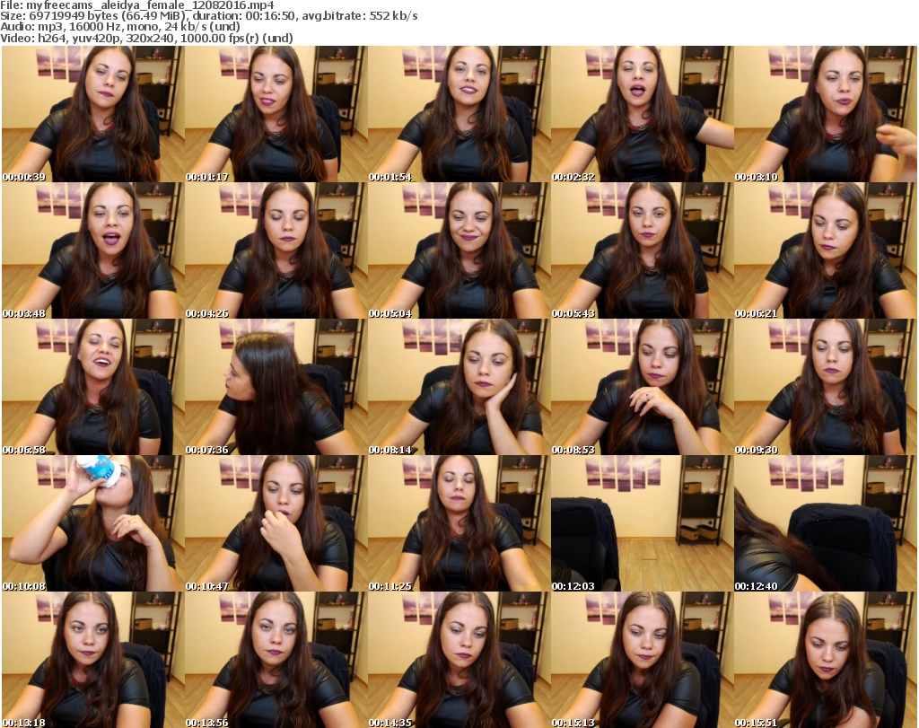Click the thumbnail at 00:06:21
919x728 pixels.
[826, 250]
